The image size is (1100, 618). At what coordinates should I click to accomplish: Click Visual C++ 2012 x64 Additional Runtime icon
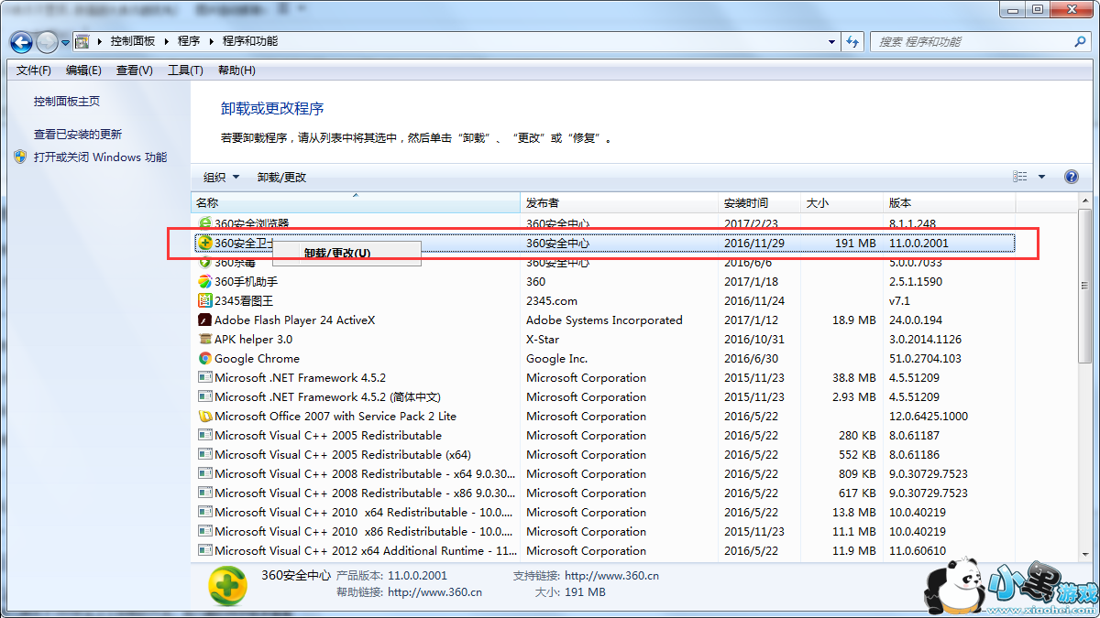(x=205, y=551)
